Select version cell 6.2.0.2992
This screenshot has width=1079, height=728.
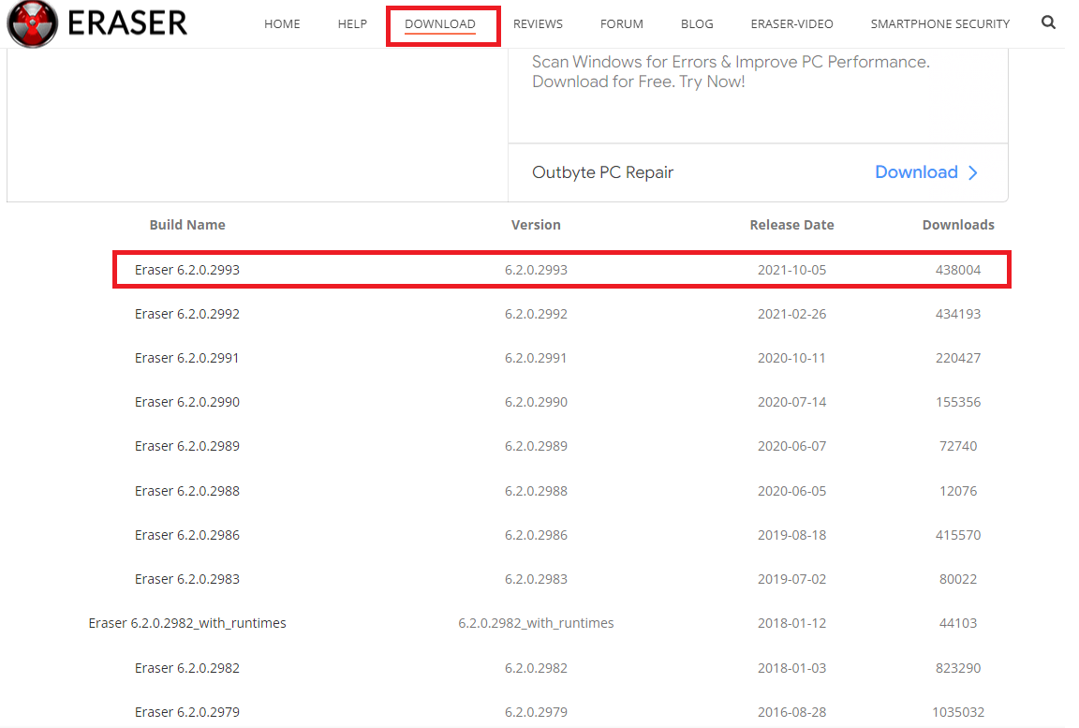point(536,314)
